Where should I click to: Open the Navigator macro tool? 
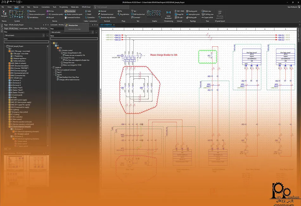point(4,13)
